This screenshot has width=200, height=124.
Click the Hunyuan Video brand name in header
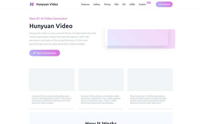(47, 4)
